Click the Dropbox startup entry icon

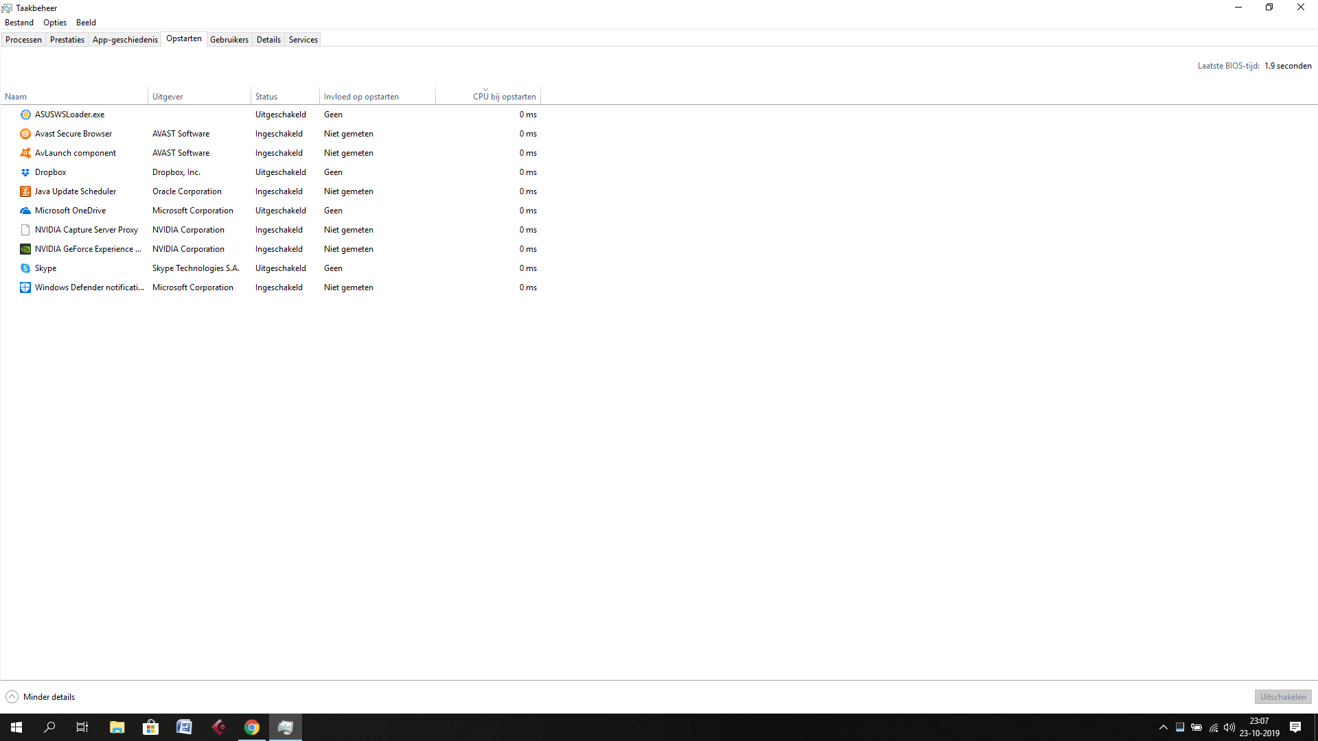[x=25, y=172]
